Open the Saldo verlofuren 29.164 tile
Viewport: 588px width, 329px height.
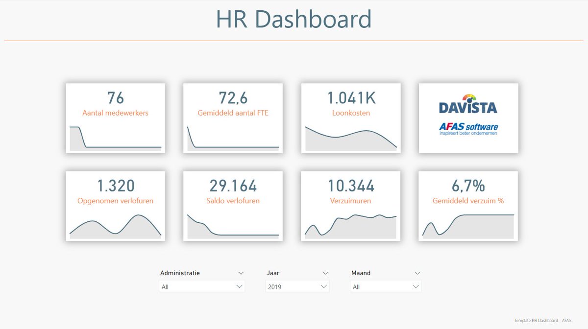233,206
